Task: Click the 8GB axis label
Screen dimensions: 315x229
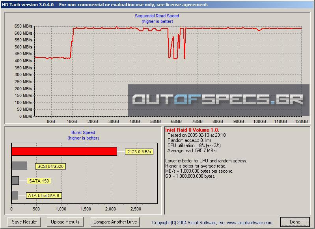Action: (51, 121)
